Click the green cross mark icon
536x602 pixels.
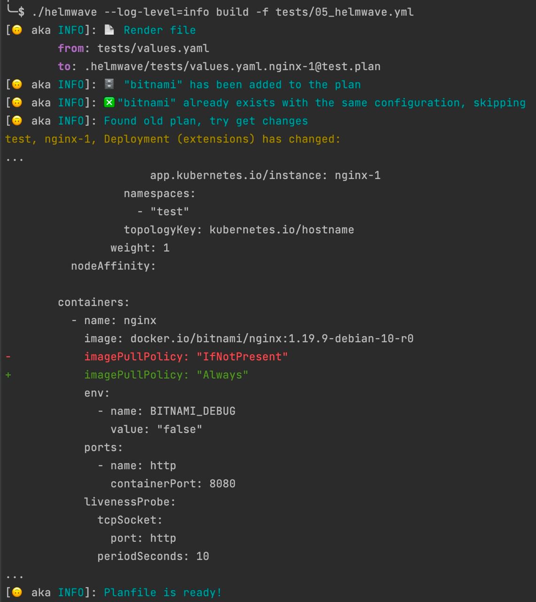[109, 103]
